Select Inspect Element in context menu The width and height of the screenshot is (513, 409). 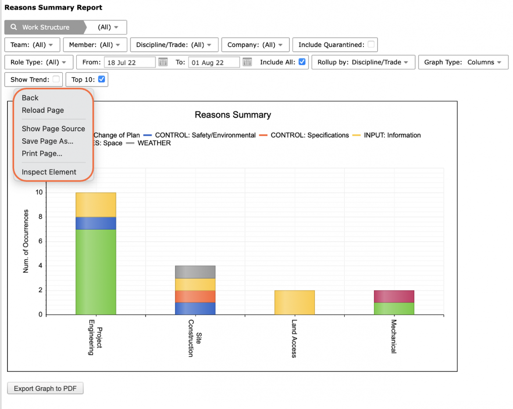click(49, 172)
